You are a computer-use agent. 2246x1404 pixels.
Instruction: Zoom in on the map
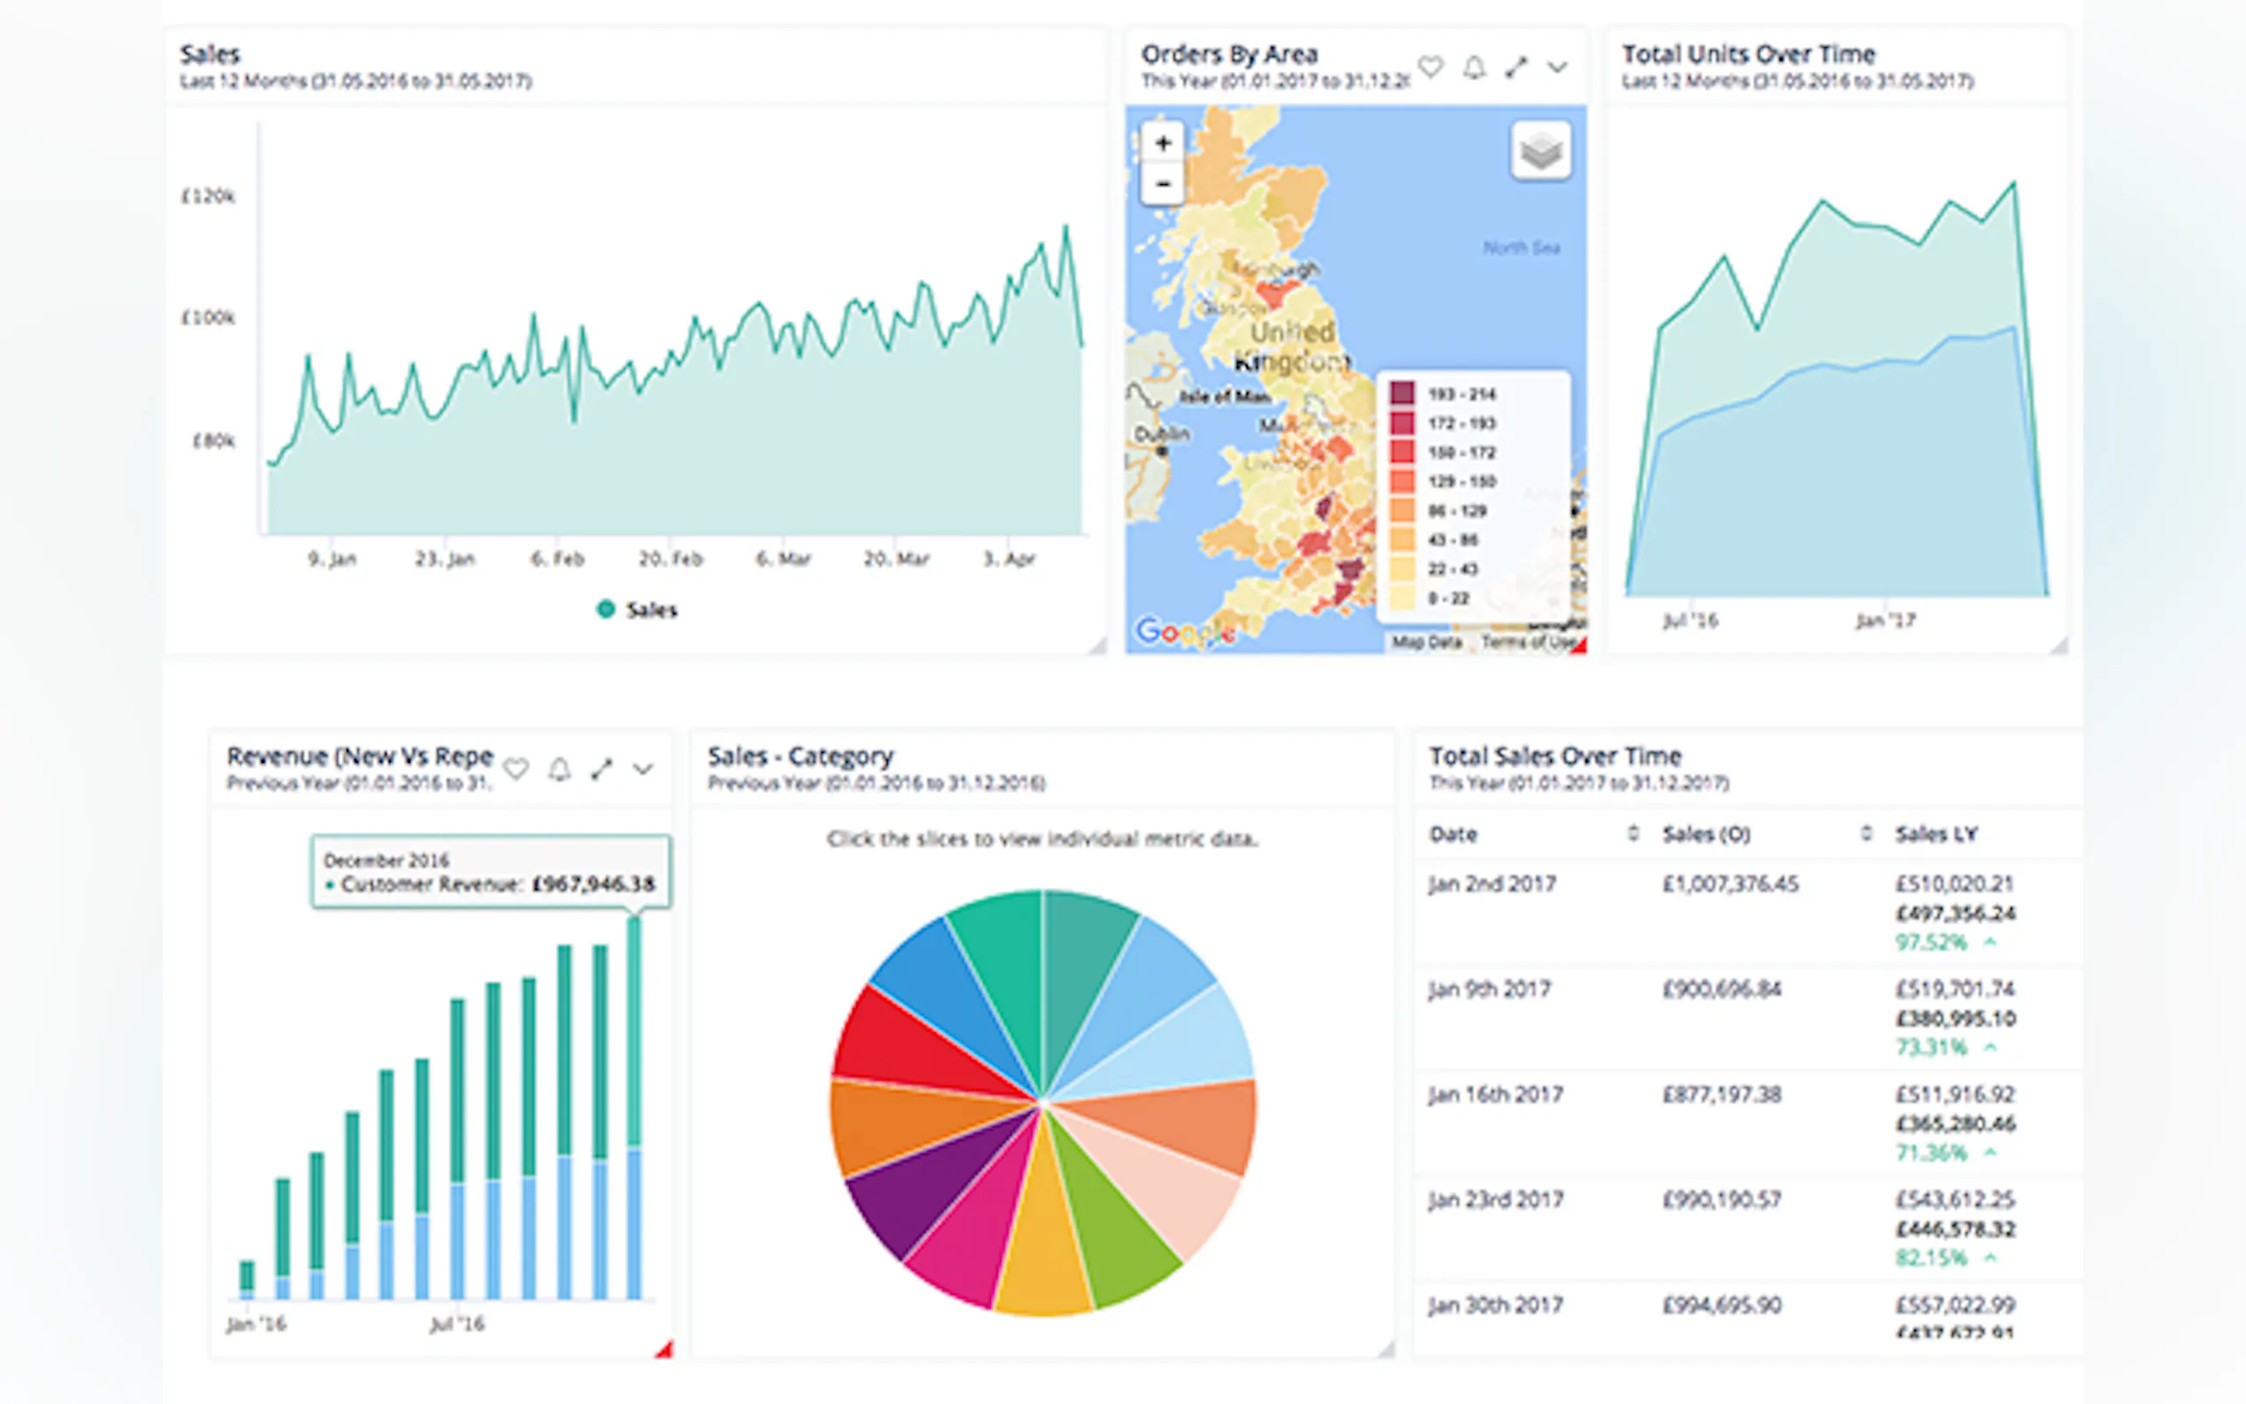click(x=1164, y=143)
